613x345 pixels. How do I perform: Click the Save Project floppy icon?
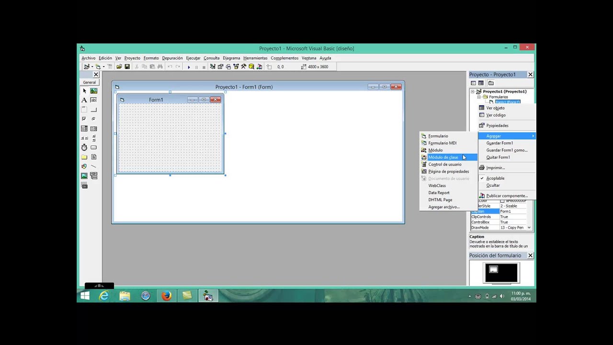coord(127,67)
